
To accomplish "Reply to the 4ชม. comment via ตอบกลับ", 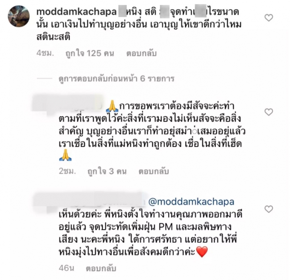I will (141, 53).
